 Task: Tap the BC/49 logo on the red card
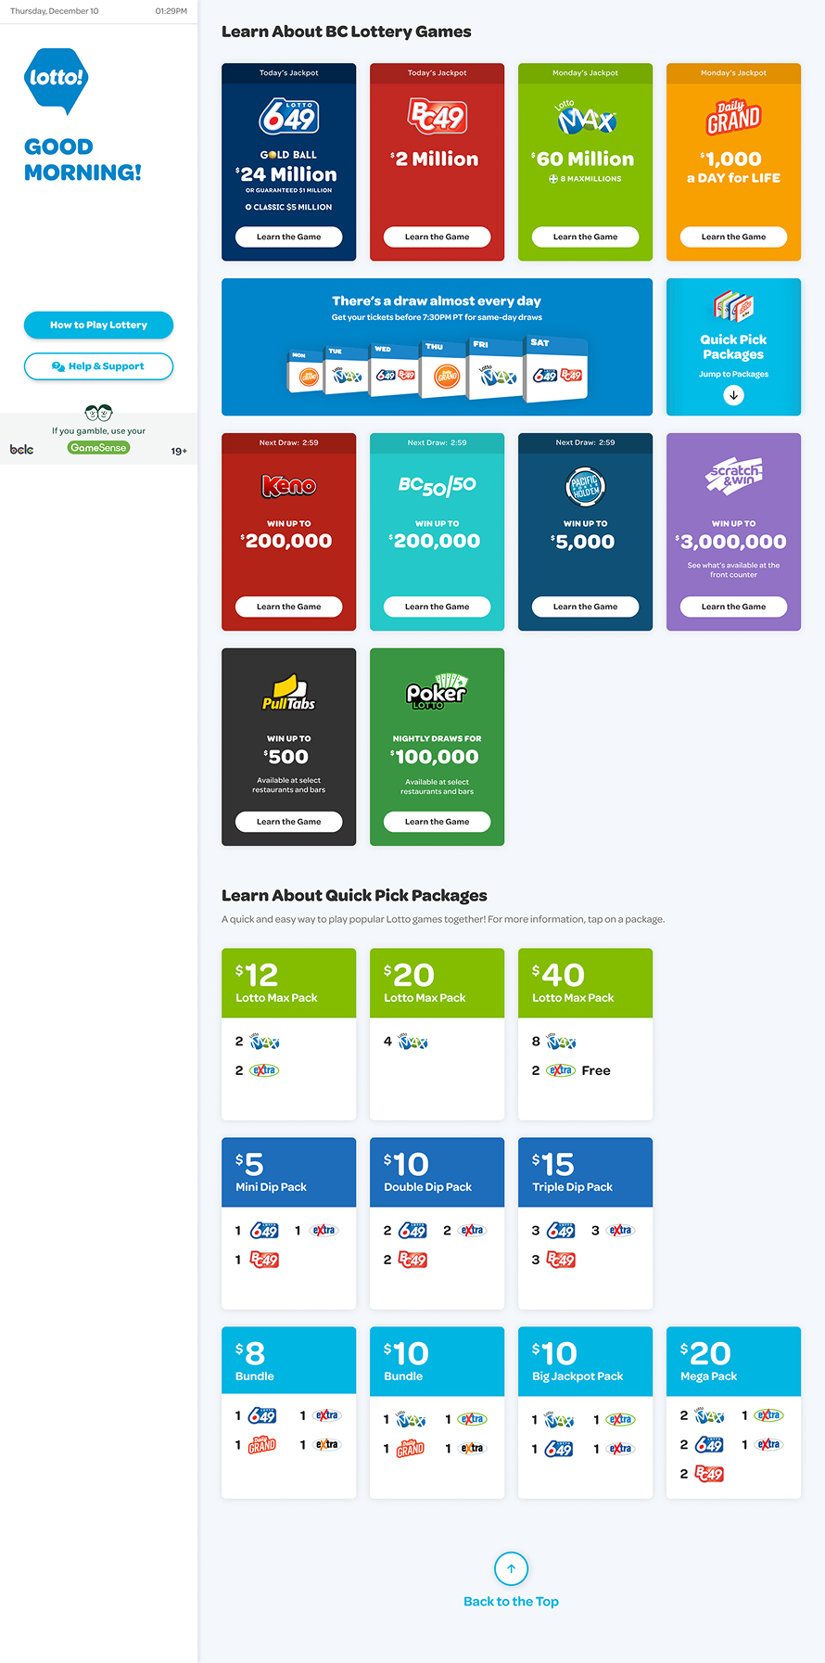[x=437, y=117]
